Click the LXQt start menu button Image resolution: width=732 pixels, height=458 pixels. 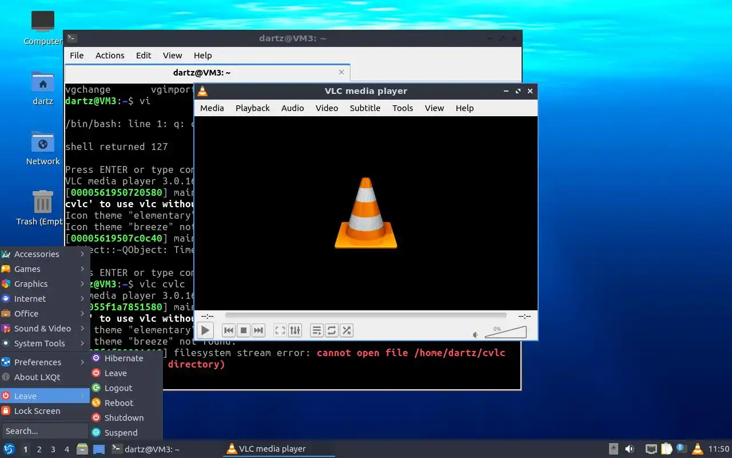[9, 449]
